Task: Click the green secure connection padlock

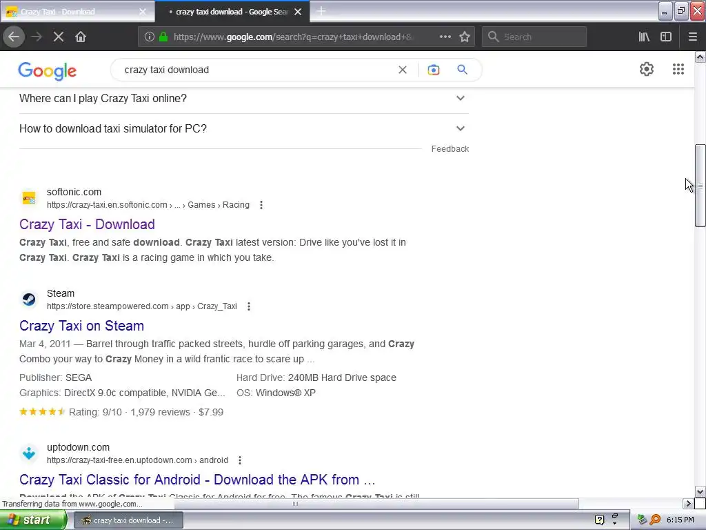Action: pos(163,37)
